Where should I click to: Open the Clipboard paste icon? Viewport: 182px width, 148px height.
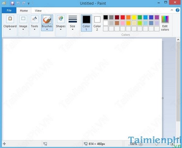[x=10, y=19]
